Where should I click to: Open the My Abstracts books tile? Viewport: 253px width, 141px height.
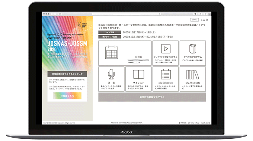click(x=193, y=79)
